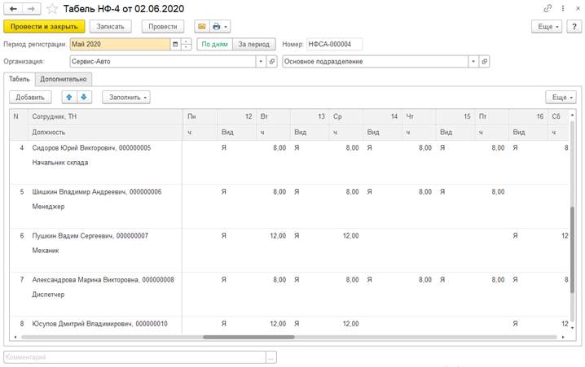Move row down with blue arrow
The width and height of the screenshot is (585, 367).
point(83,98)
